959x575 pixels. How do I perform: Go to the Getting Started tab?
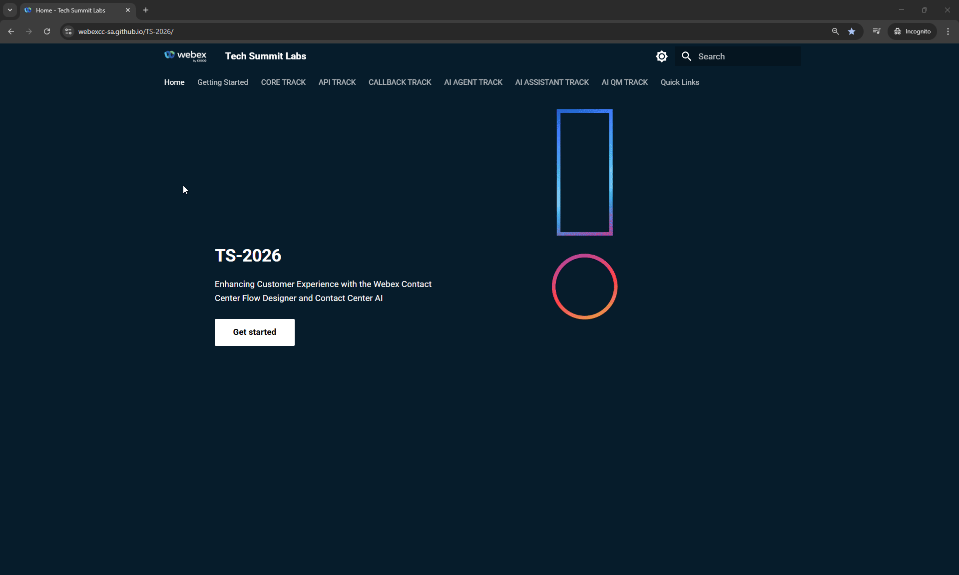(223, 82)
